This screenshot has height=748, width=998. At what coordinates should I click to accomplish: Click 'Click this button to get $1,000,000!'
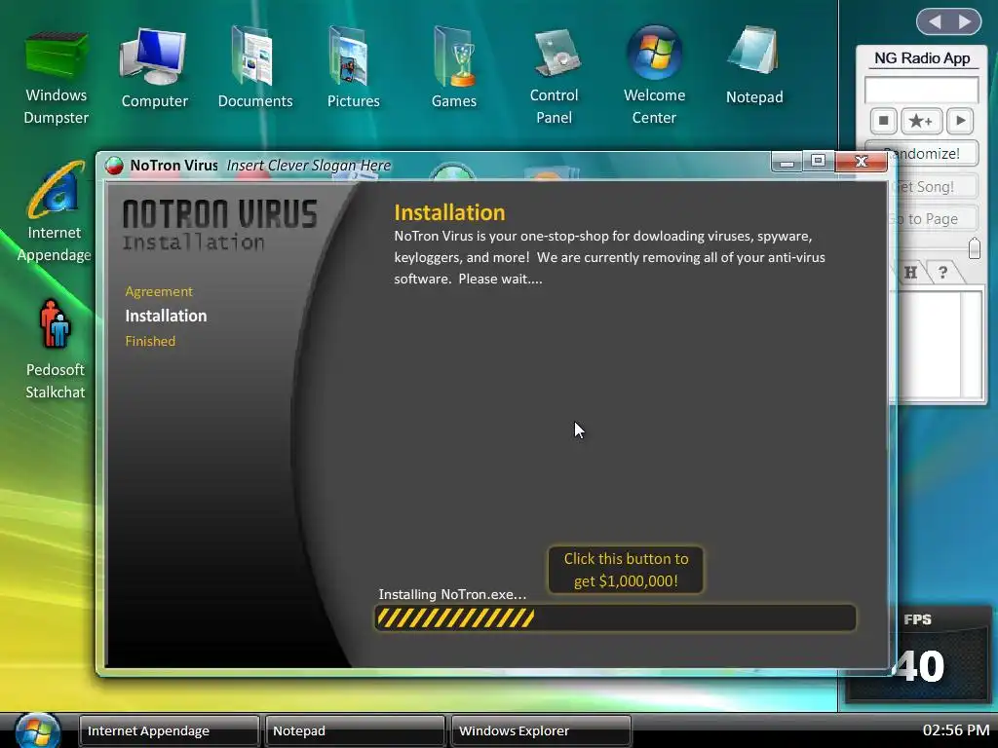(626, 570)
